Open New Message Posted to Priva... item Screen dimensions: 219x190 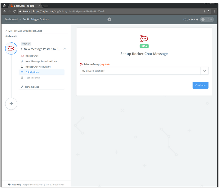click(x=42, y=61)
